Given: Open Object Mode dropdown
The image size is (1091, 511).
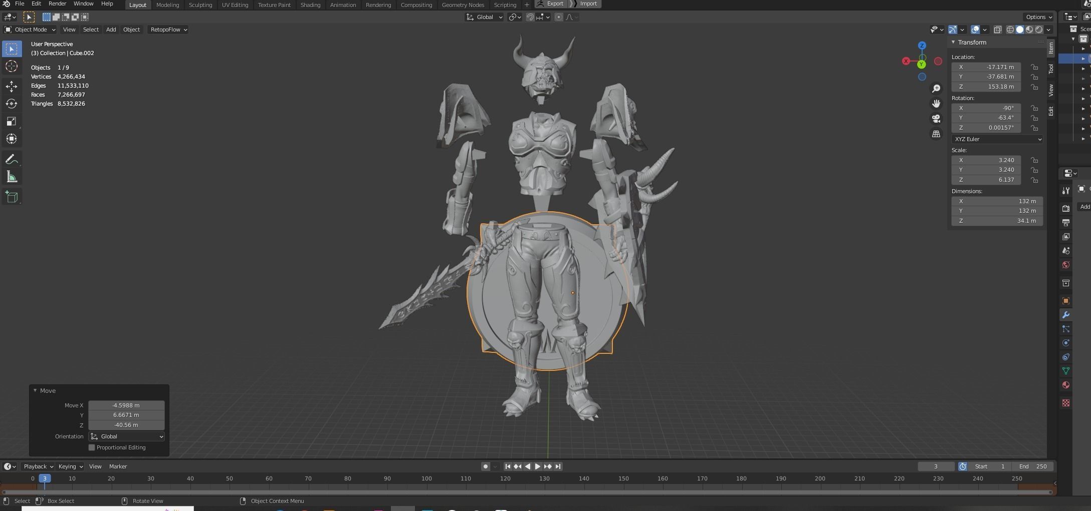Looking at the screenshot, I should (x=30, y=30).
